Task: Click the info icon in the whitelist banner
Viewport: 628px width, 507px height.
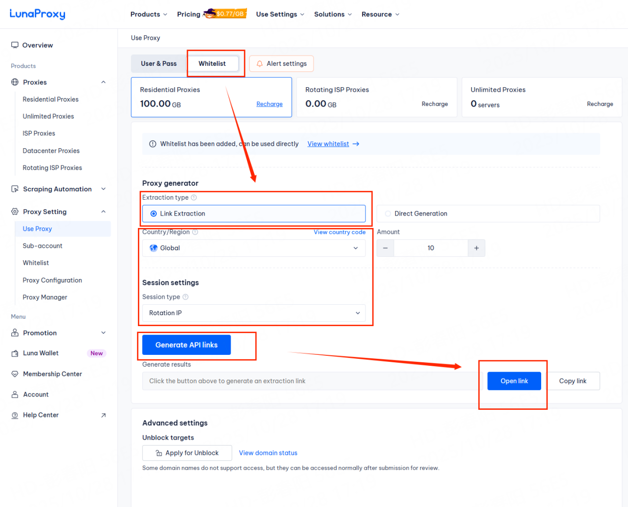Action: [x=153, y=144]
